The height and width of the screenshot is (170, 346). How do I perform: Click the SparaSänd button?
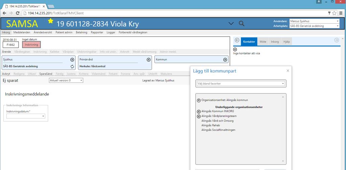pyautogui.click(x=46, y=74)
